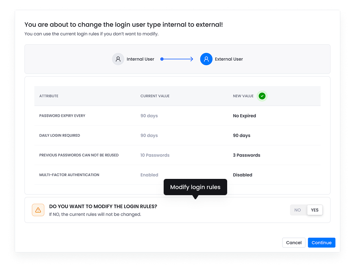This screenshot has height=272, width=355.
Task: Toggle NO to keep current login rules
Action: [298, 210]
